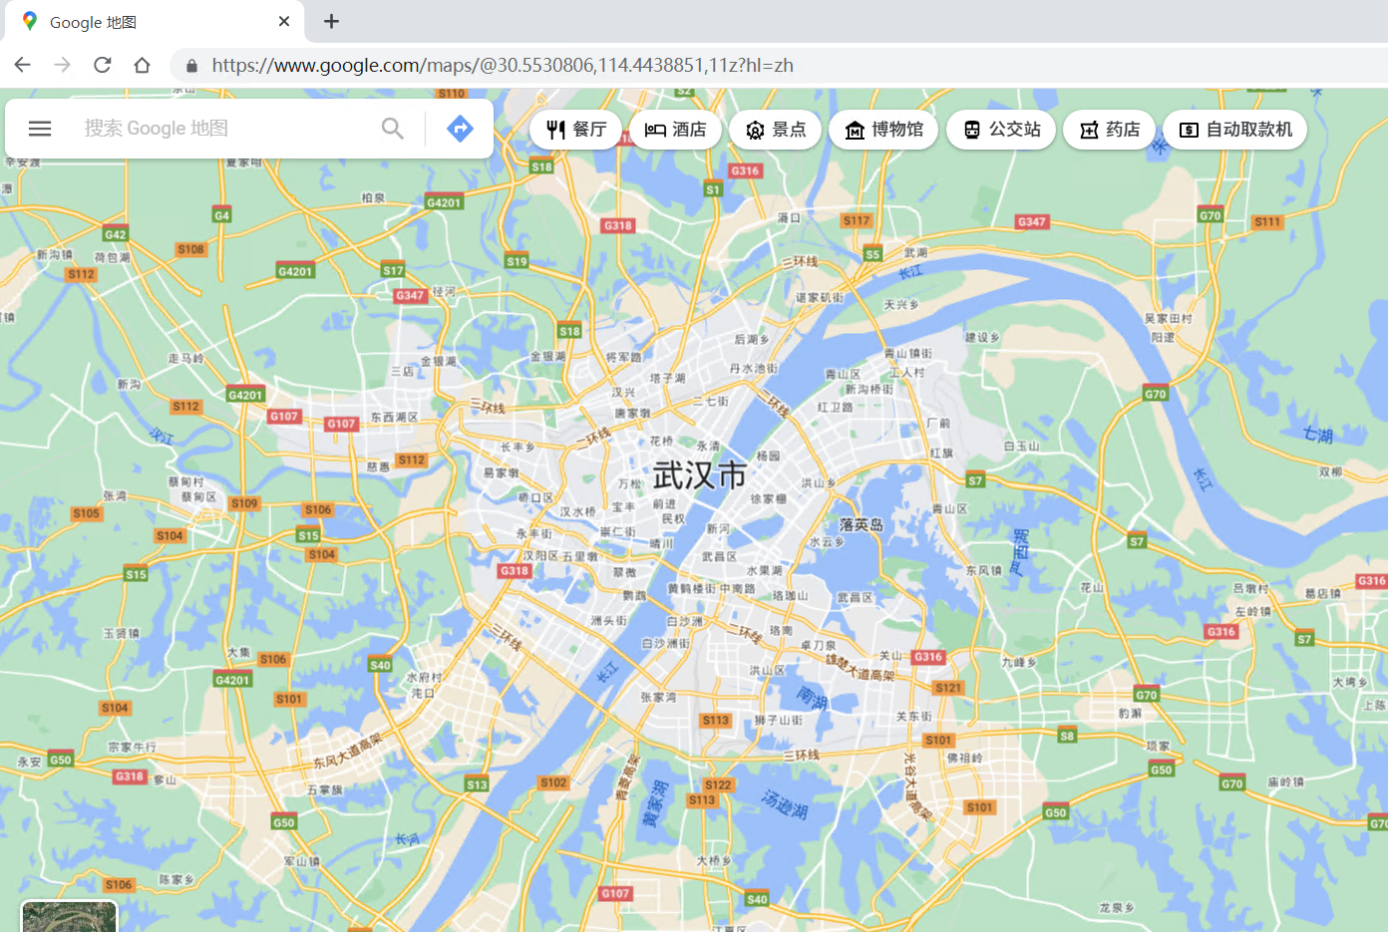The width and height of the screenshot is (1388, 932).
Task: Click the 黄家湖 lake label
Action: click(x=653, y=804)
